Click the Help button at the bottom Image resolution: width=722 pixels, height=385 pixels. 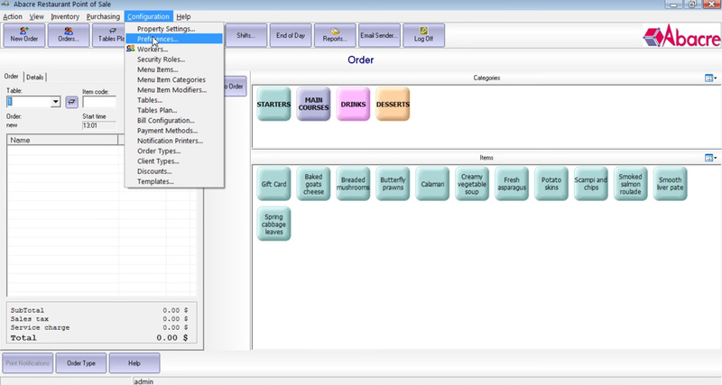(x=134, y=363)
